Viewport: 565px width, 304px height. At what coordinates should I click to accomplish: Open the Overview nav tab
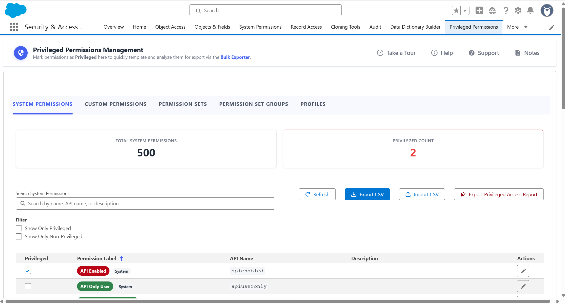point(114,27)
